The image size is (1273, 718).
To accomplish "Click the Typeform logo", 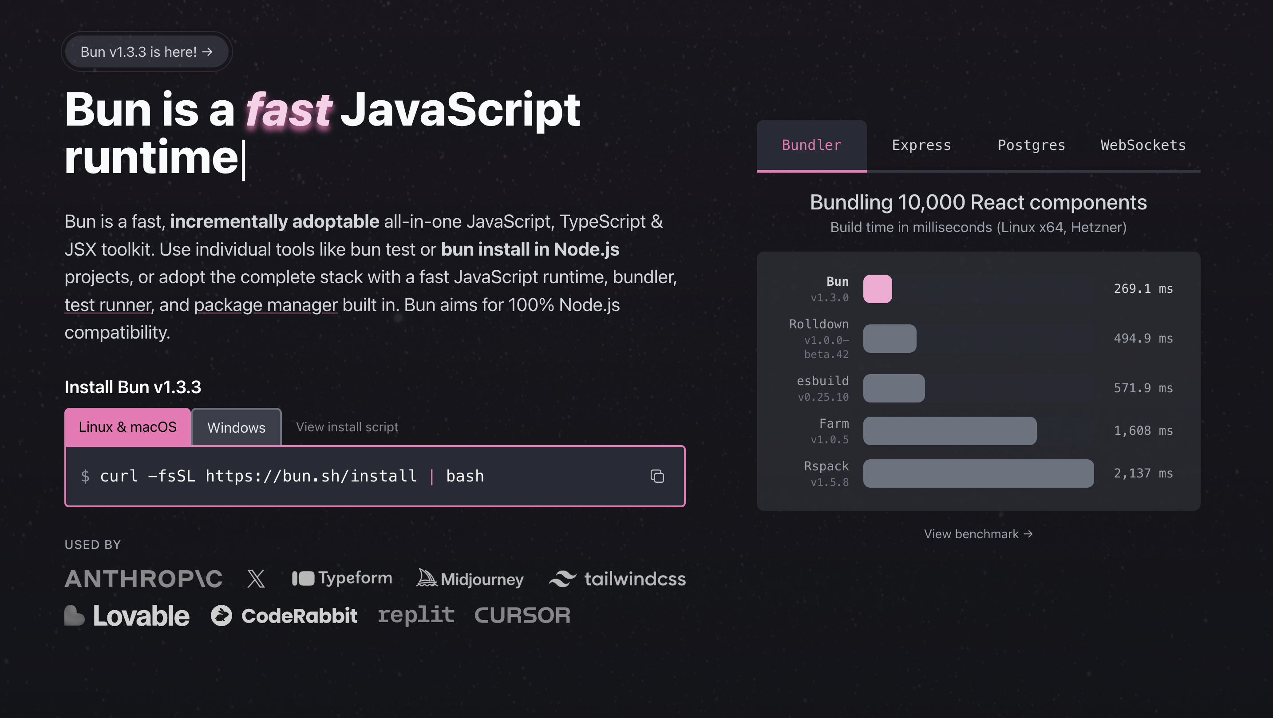I will tap(342, 578).
